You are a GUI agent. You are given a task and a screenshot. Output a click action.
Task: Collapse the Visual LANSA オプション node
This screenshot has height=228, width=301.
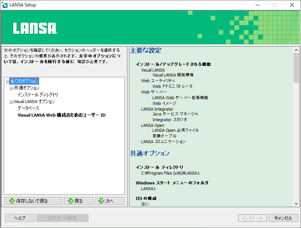11,102
